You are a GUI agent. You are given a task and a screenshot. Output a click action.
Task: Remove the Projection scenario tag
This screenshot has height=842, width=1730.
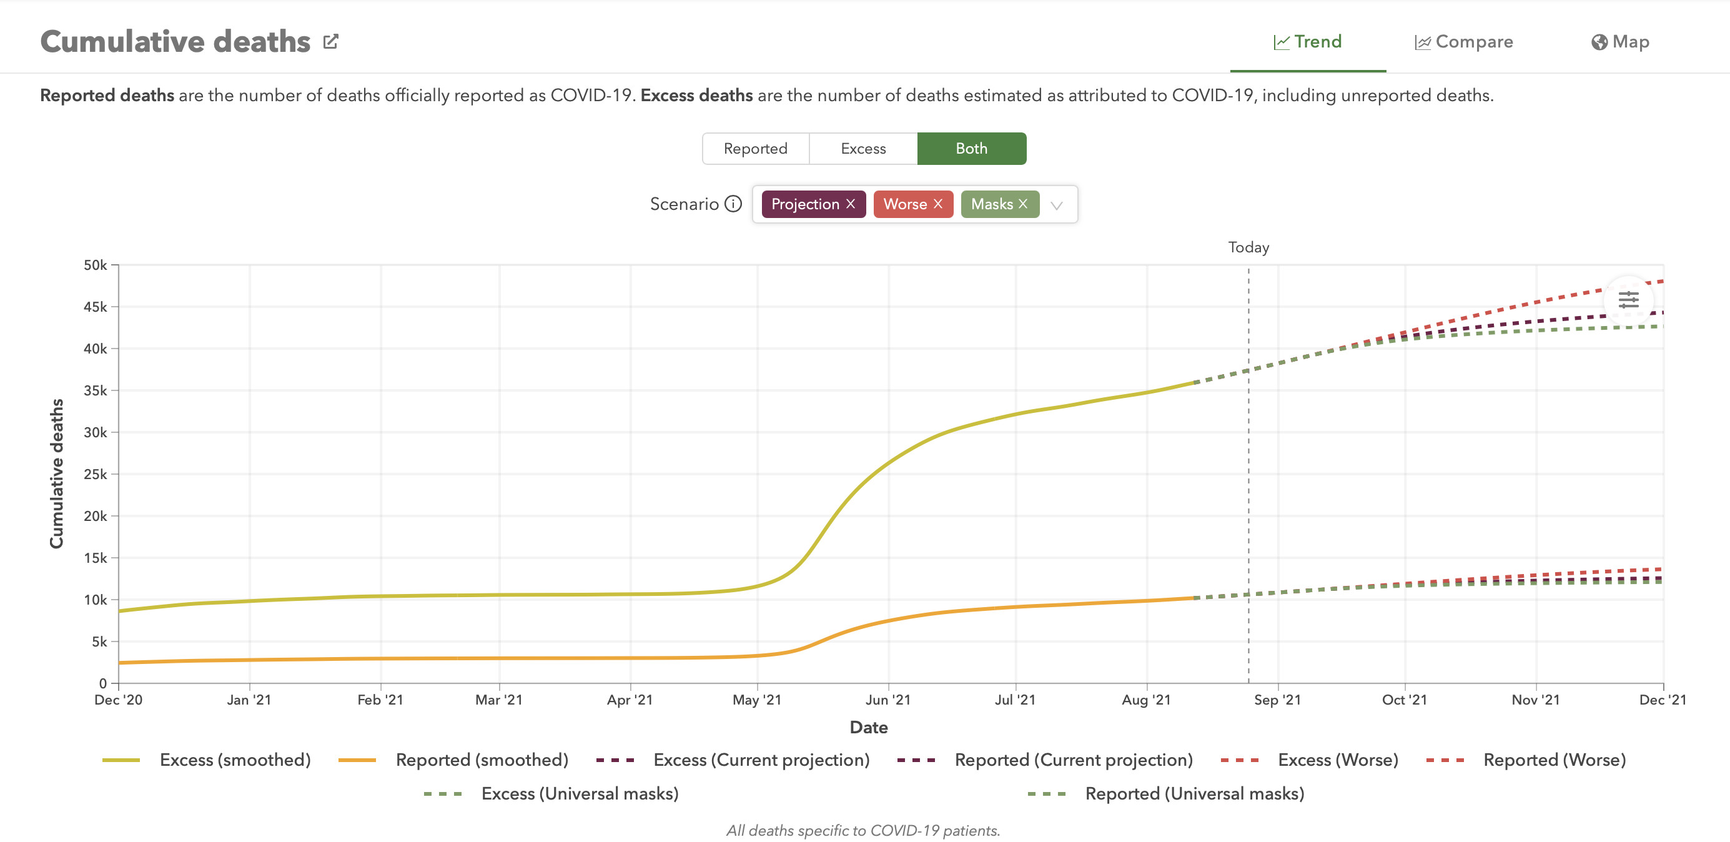pos(850,204)
